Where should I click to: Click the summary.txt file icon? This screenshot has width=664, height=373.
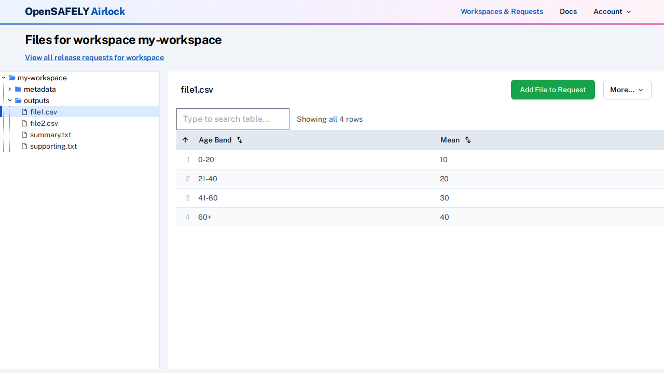click(x=24, y=135)
